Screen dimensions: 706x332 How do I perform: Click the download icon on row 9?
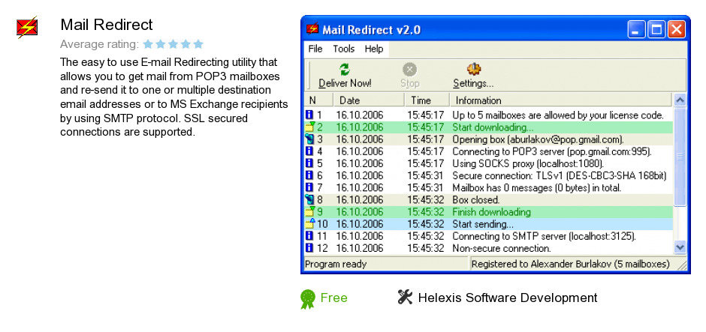tap(310, 211)
